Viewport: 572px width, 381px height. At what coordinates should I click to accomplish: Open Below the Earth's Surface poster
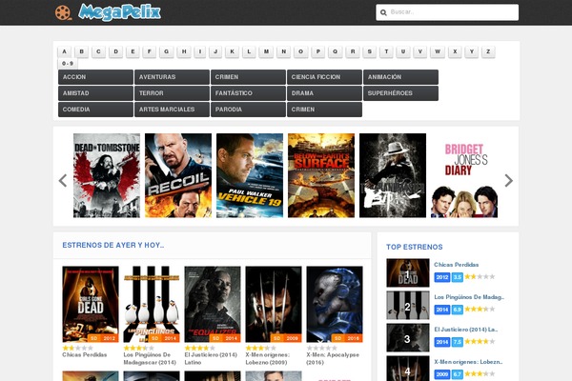pos(321,175)
